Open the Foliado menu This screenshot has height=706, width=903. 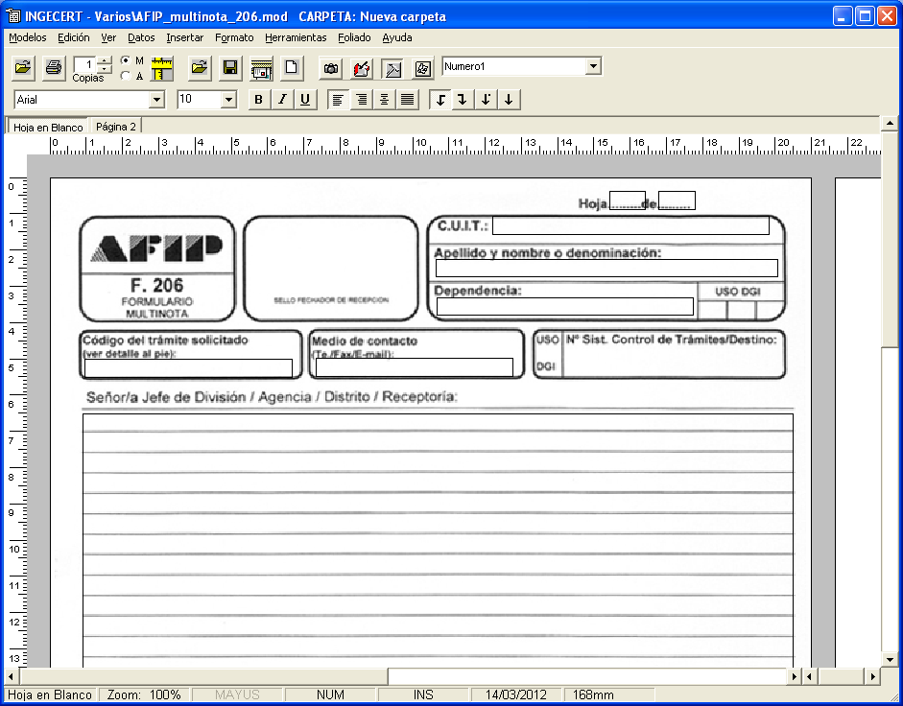[x=354, y=37]
